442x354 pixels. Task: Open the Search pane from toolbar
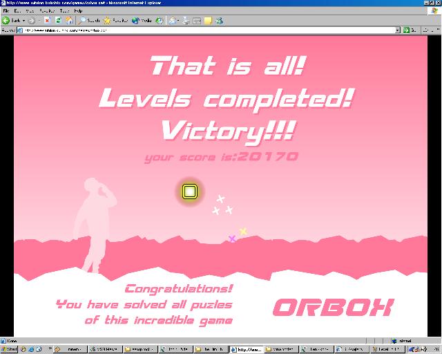[89, 20]
